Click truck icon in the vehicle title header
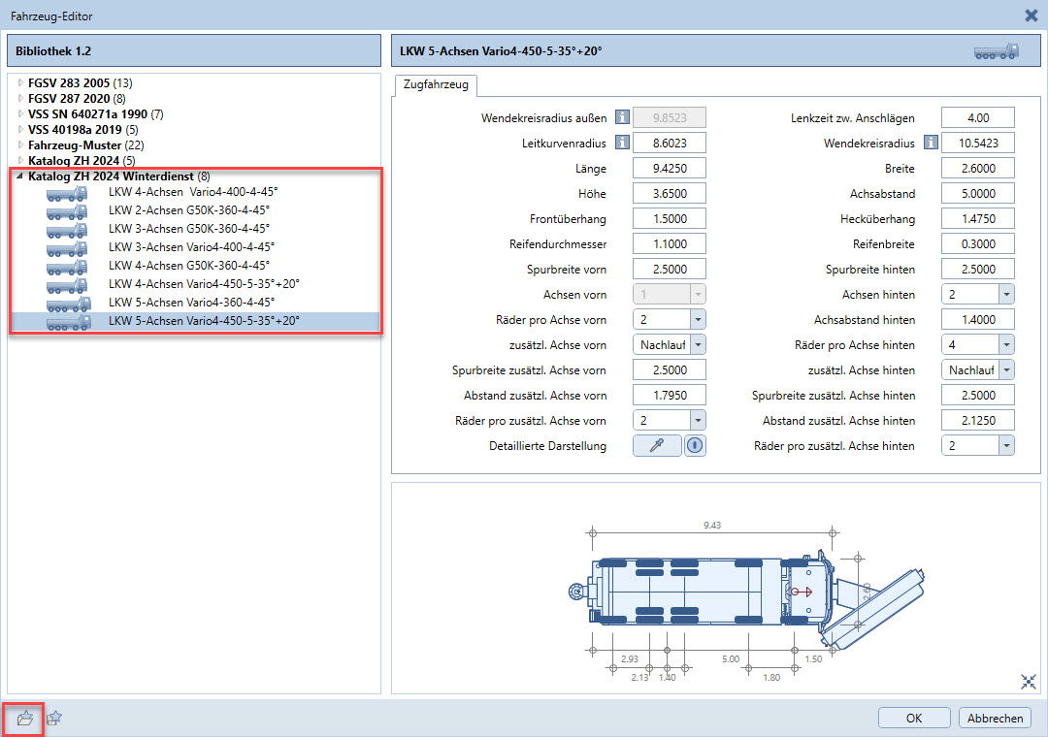 click(997, 50)
